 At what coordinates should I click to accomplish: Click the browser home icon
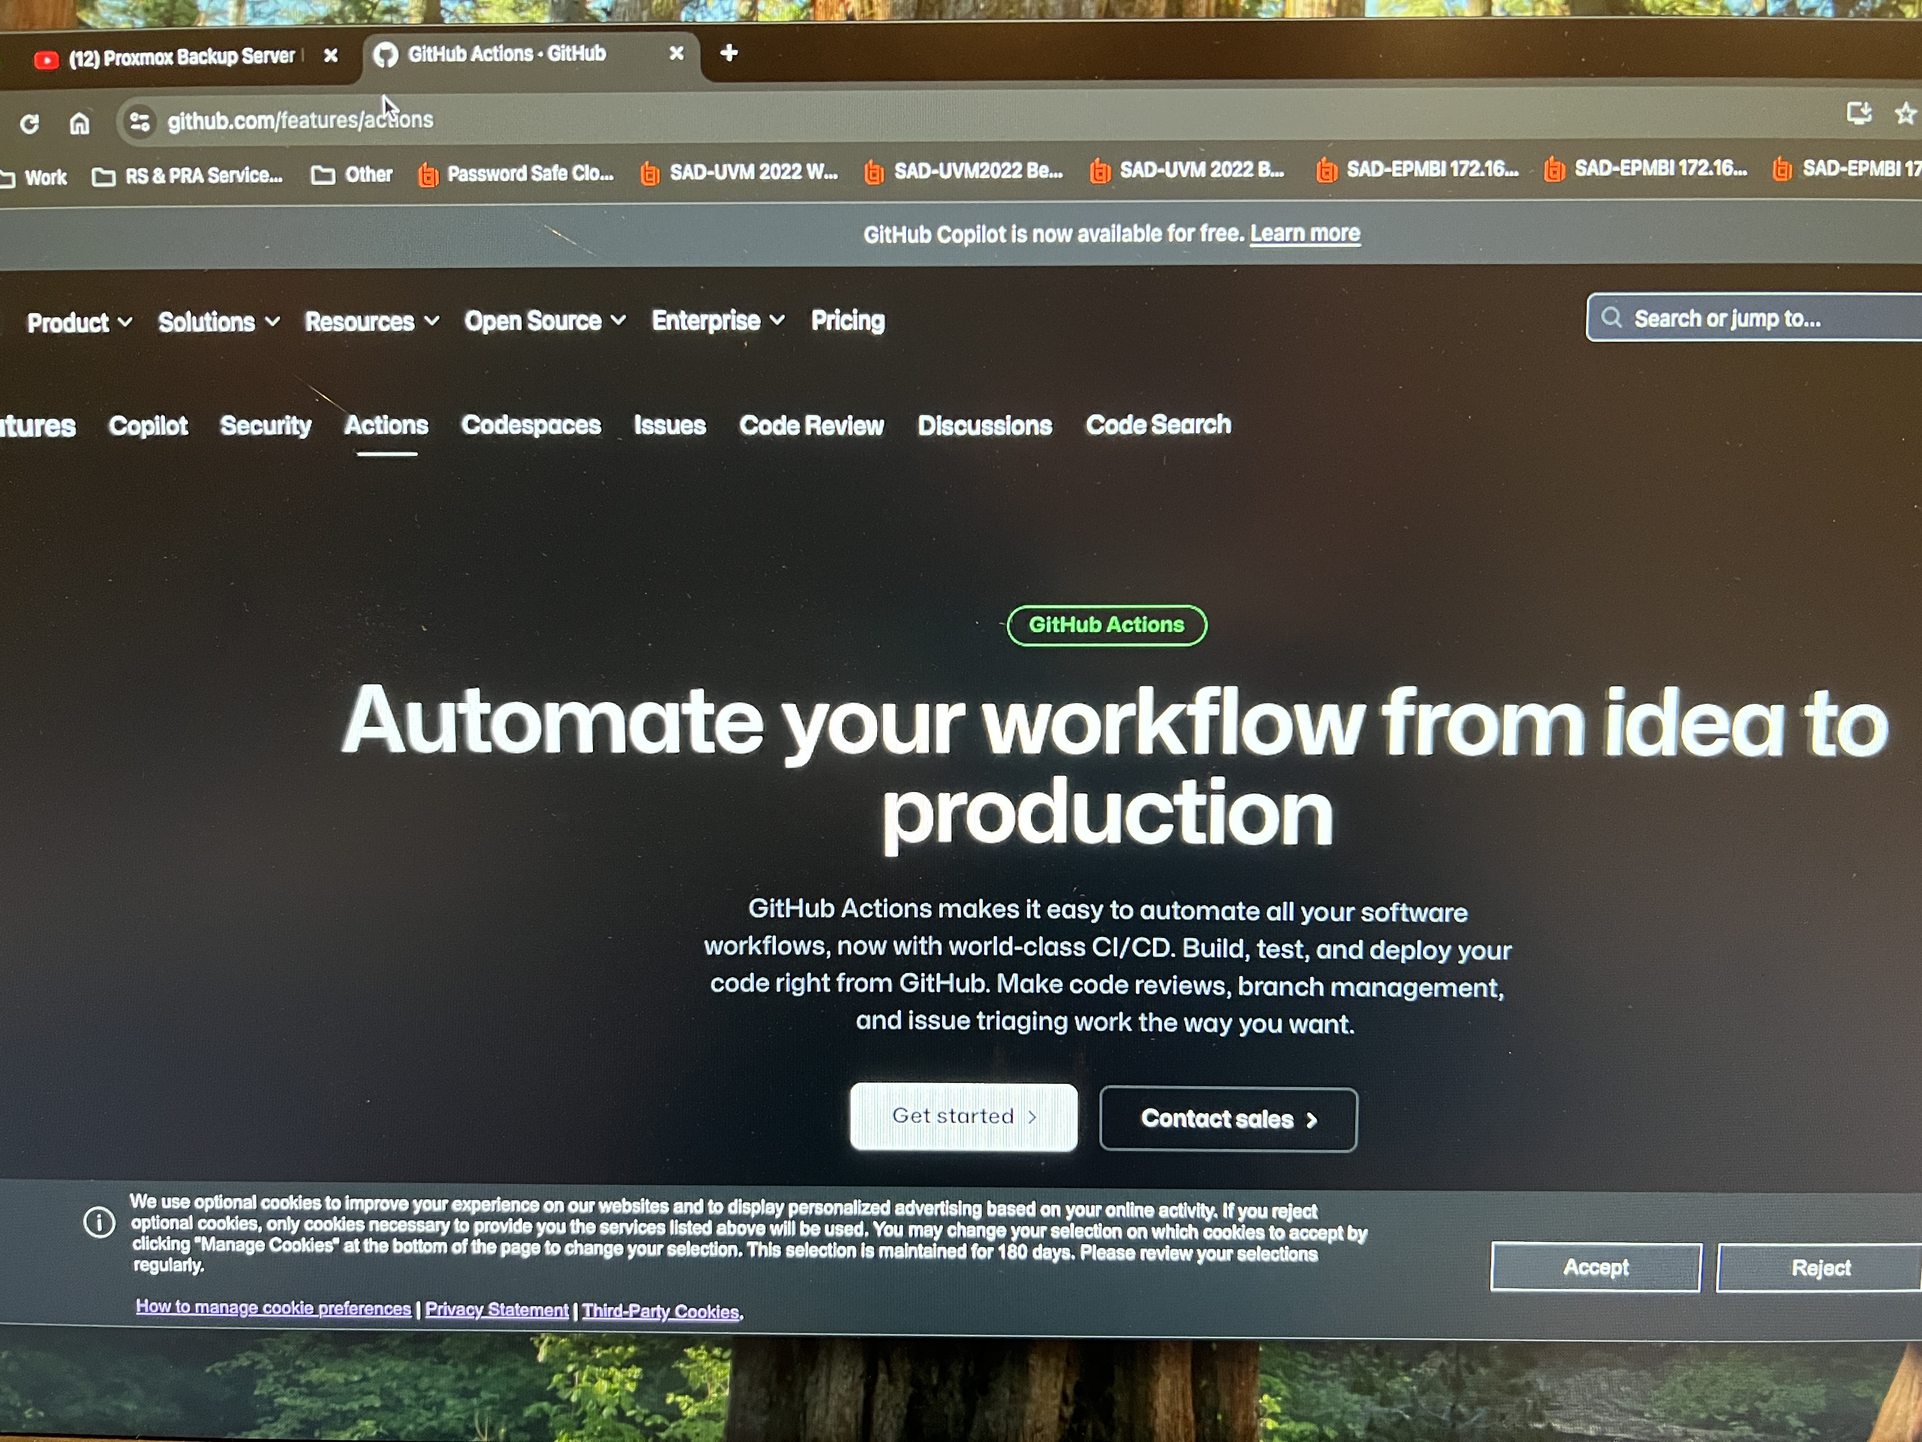[x=79, y=124]
